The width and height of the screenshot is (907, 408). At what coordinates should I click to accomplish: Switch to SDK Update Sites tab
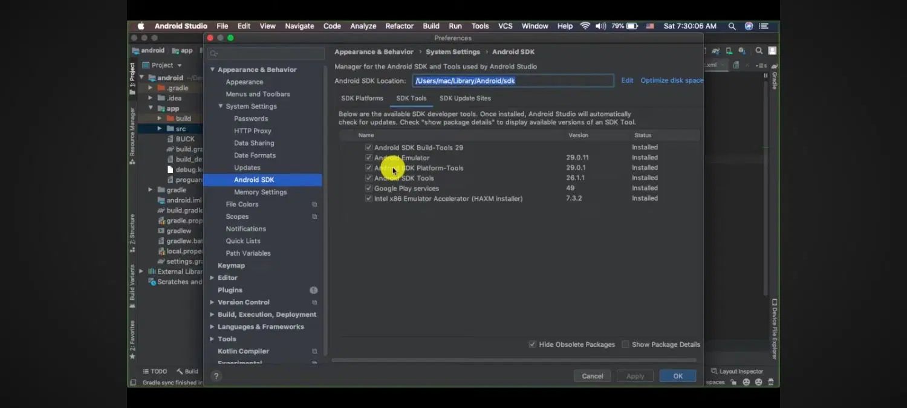click(465, 99)
